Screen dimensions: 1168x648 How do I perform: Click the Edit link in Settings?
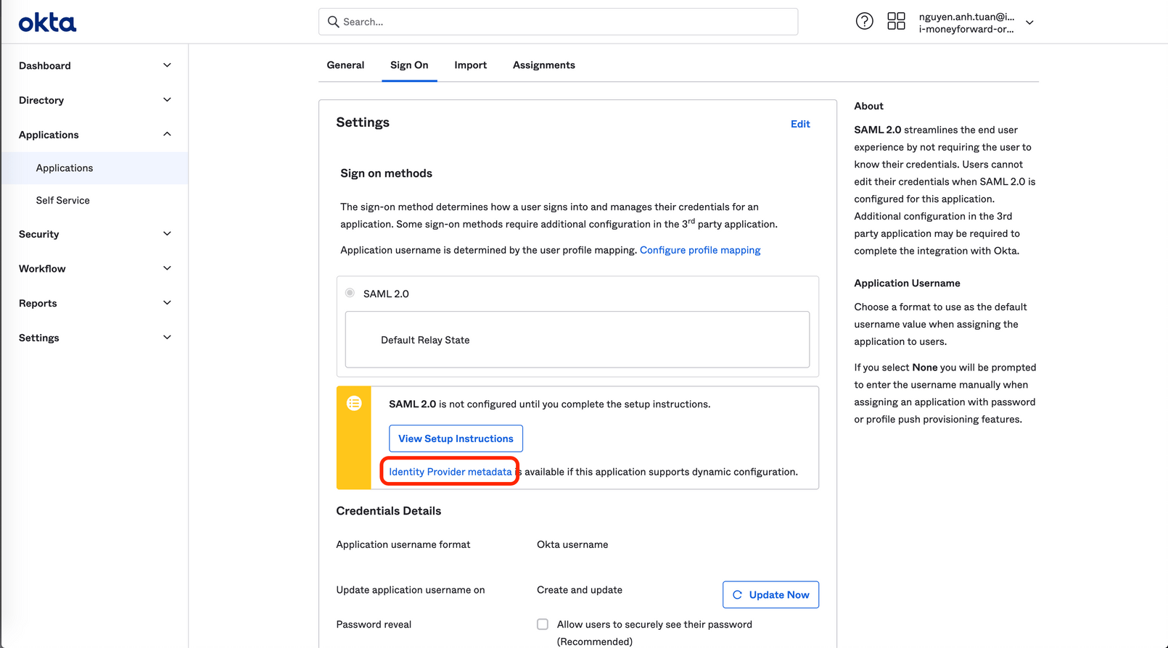[800, 124]
